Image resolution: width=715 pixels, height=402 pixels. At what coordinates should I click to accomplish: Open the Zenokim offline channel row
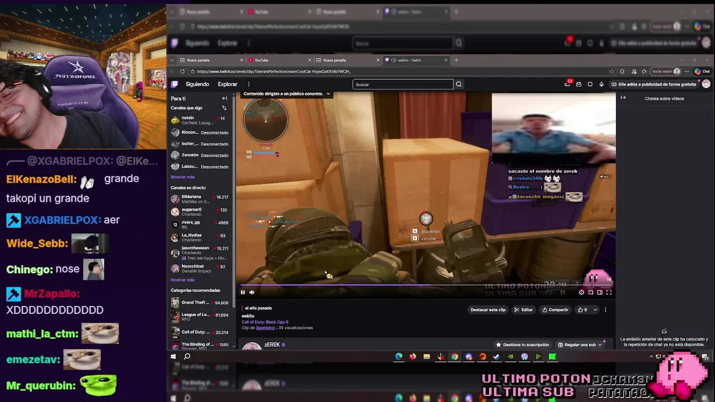[199, 155]
